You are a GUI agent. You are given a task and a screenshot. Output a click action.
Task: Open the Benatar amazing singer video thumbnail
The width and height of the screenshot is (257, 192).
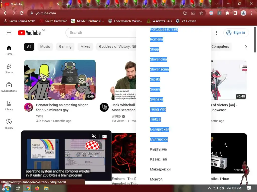pyautogui.click(x=60, y=80)
